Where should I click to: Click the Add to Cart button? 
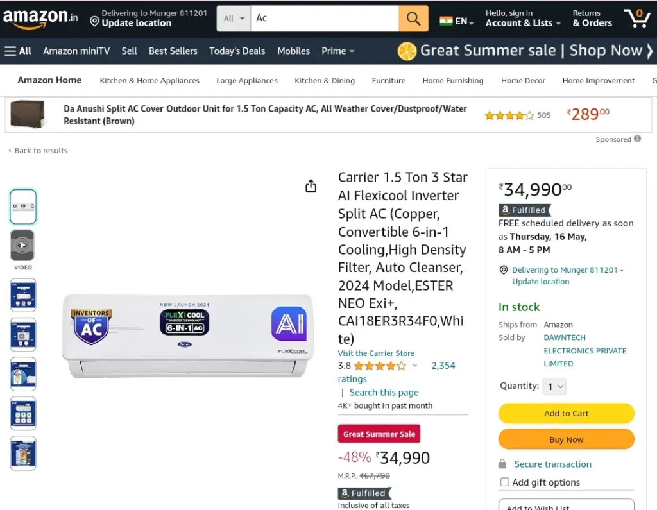click(566, 413)
